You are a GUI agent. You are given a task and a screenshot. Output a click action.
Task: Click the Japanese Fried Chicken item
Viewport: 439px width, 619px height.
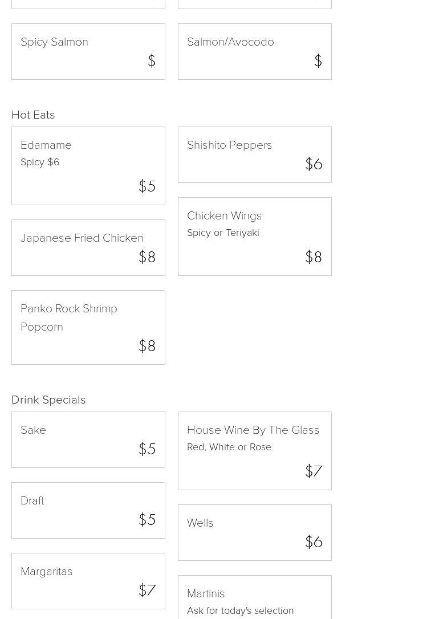tap(88, 247)
